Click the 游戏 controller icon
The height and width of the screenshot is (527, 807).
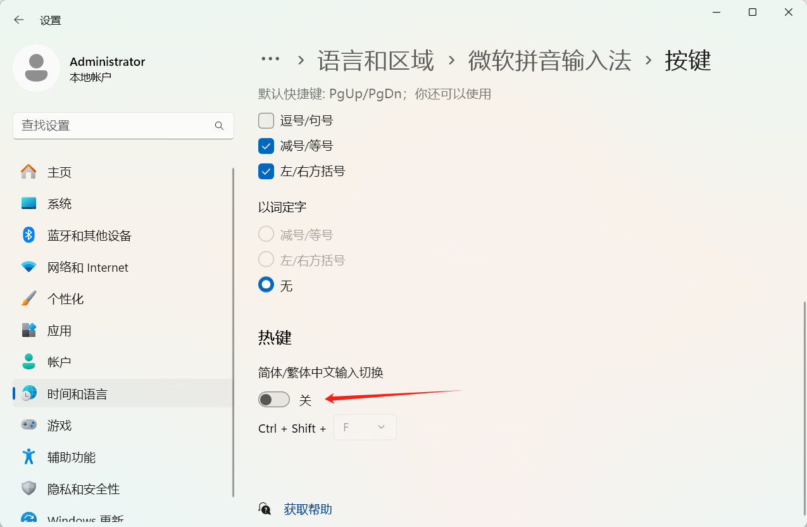click(x=28, y=426)
